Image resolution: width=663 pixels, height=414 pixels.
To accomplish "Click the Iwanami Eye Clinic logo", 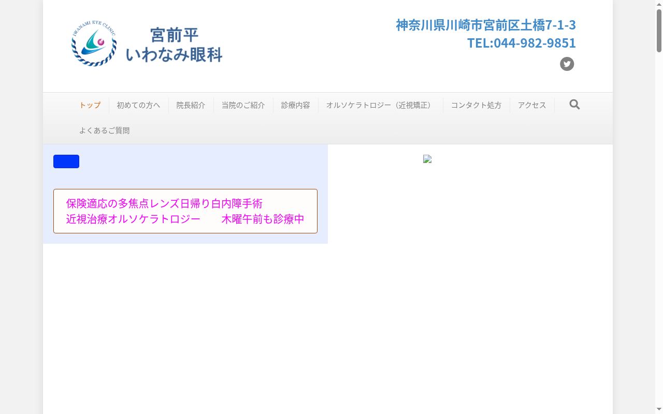I will pos(94,43).
